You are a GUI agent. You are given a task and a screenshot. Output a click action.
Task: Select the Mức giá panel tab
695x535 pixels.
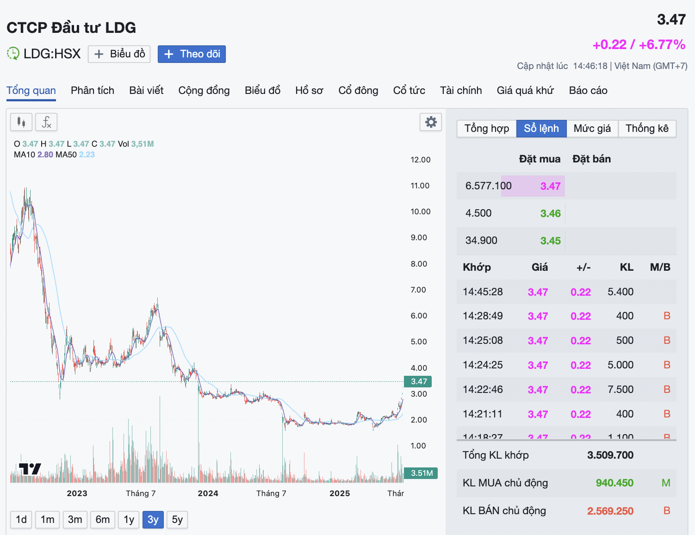click(592, 129)
